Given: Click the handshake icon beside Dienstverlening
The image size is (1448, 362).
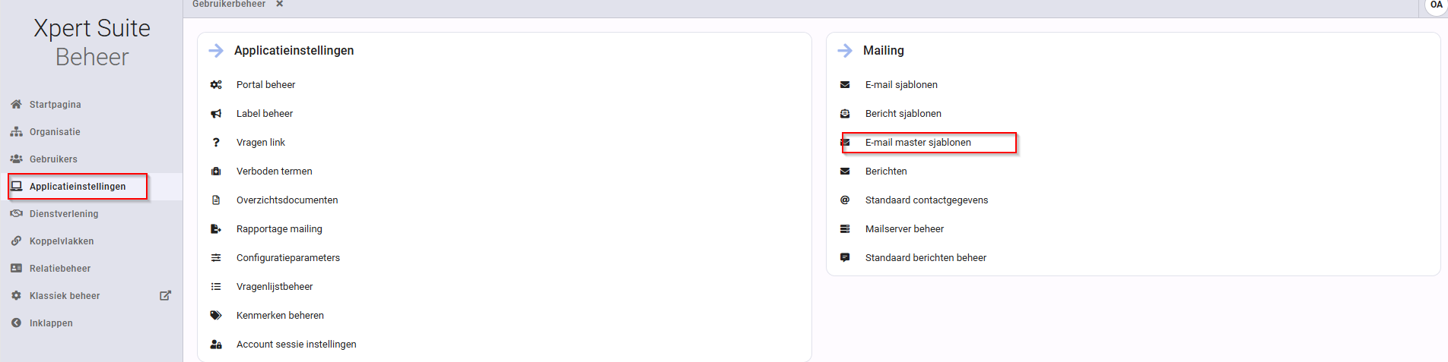Looking at the screenshot, I should [x=16, y=213].
